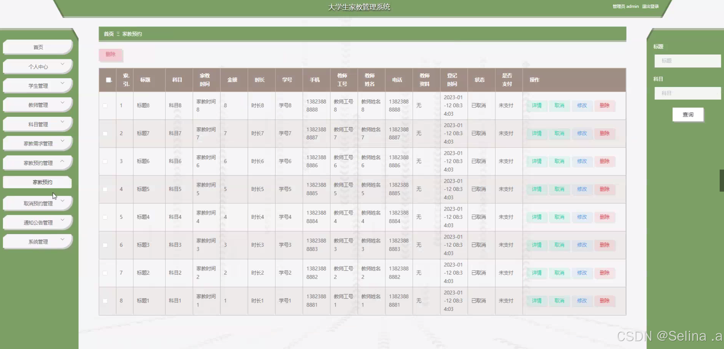Screen dimensions: 724x349
Task: Click the 管理员 admin account label
Action: pyautogui.click(x=626, y=6)
